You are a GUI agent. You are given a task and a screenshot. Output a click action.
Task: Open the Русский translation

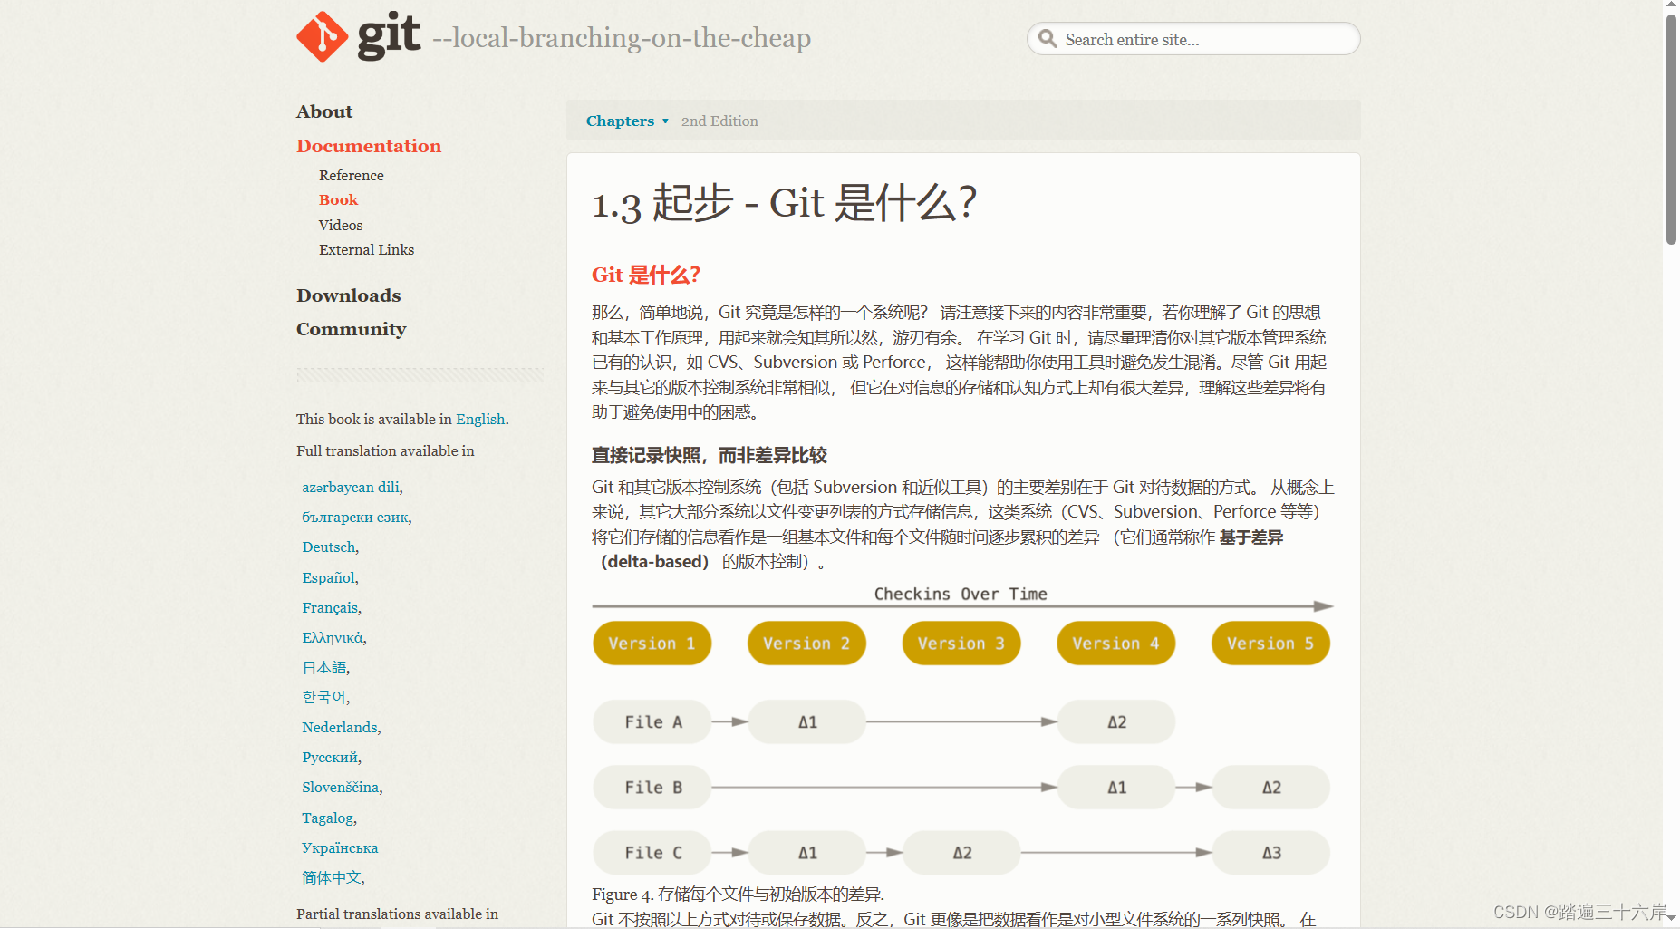tap(330, 757)
